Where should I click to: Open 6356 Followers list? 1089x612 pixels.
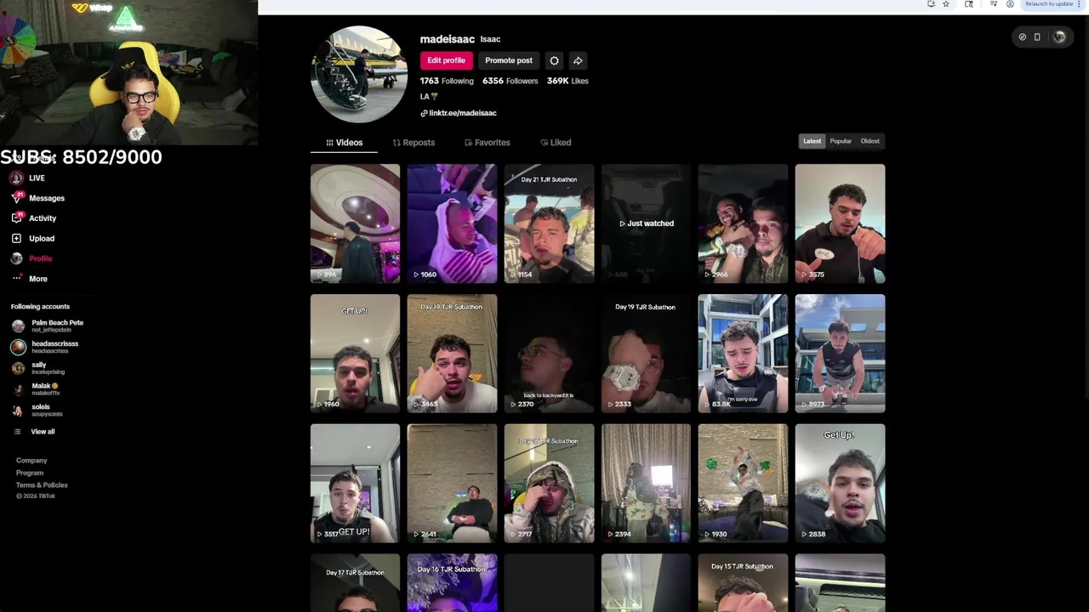pyautogui.click(x=510, y=81)
